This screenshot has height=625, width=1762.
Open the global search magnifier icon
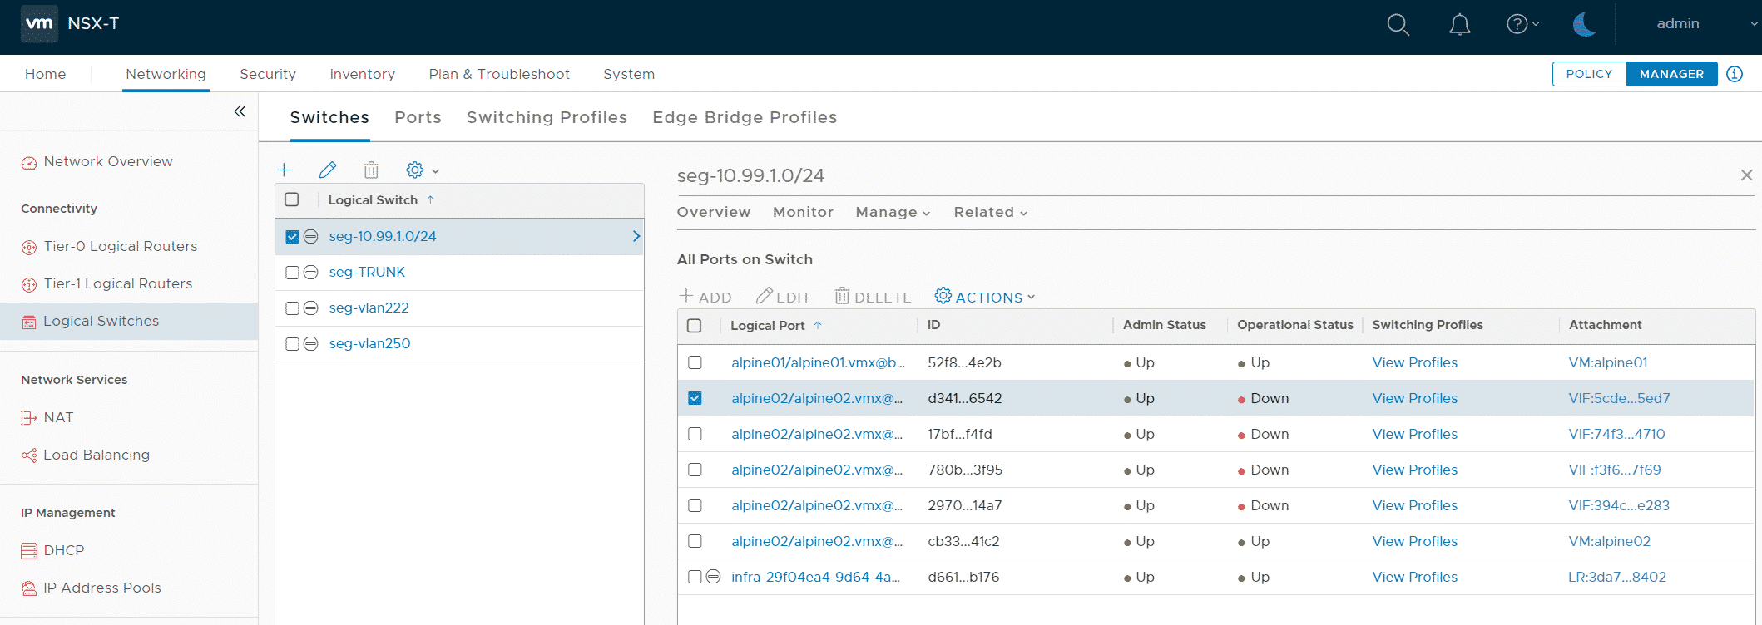tap(1398, 25)
